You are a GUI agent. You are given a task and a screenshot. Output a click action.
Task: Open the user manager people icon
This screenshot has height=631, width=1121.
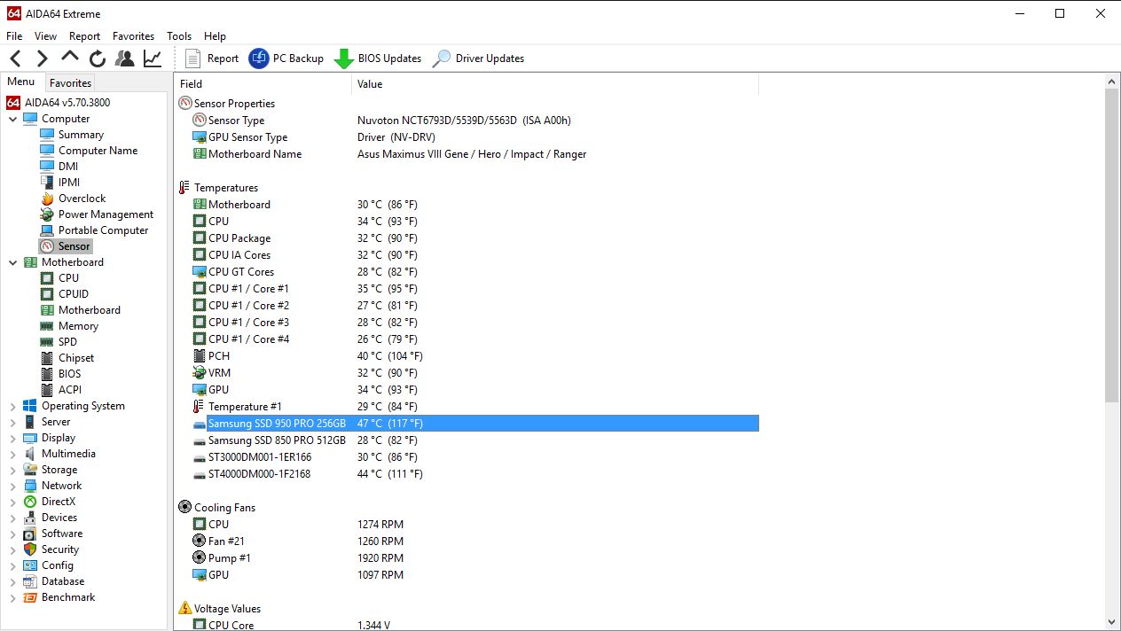(125, 58)
